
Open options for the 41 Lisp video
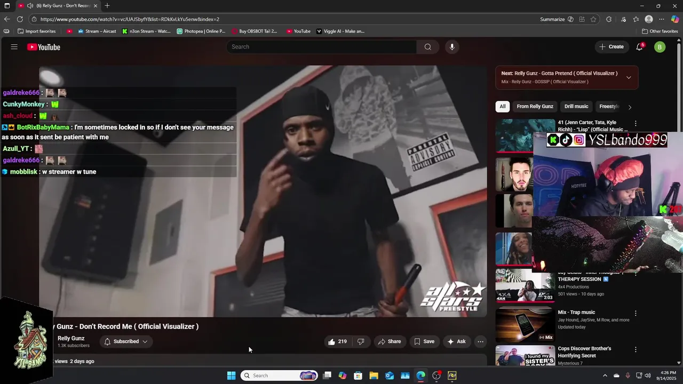pos(635,123)
